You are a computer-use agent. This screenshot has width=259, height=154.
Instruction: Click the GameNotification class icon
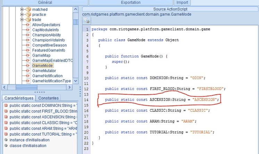(x=28, y=76)
